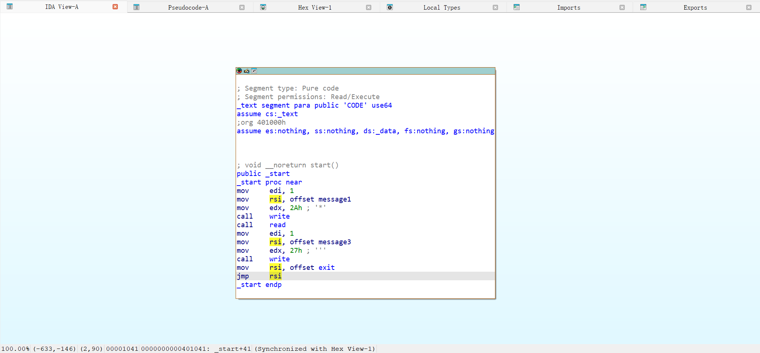Click the first 'call write' target
This screenshot has width=760, height=353.
pos(279,216)
